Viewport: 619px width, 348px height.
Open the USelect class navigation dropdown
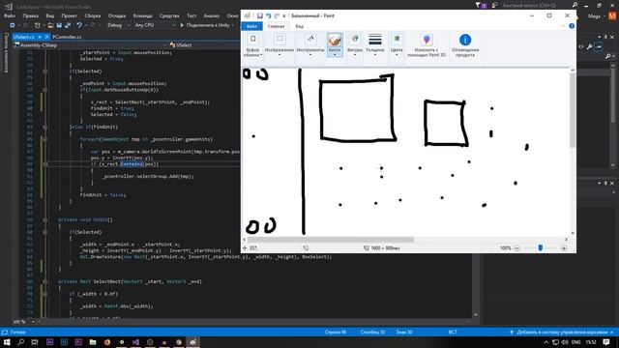[205, 45]
